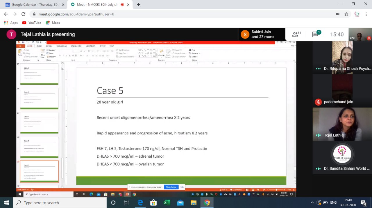372x208 pixels.
Task: Open Microsoft Edge from the taskbar
Action: pos(140,203)
